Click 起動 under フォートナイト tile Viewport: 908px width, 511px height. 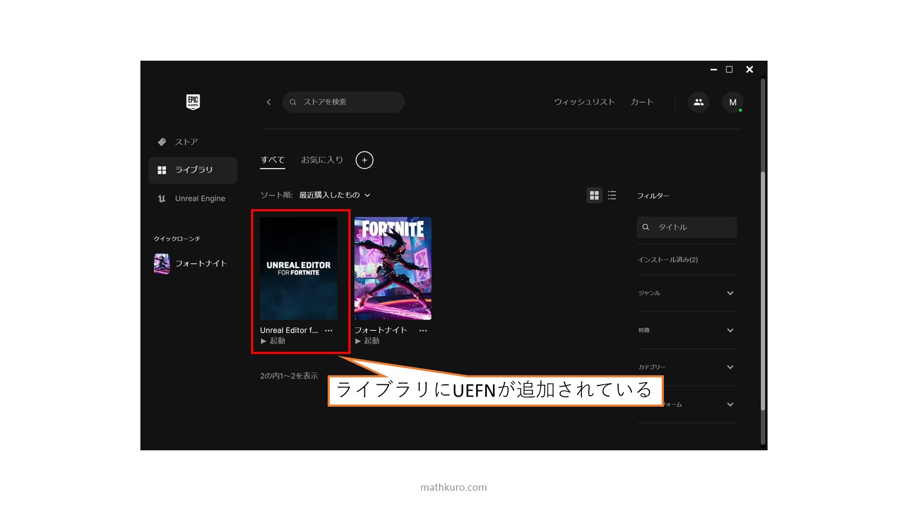coord(367,341)
